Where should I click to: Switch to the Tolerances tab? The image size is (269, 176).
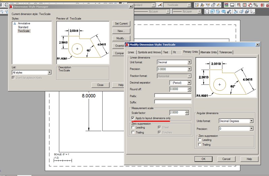pos(225,52)
